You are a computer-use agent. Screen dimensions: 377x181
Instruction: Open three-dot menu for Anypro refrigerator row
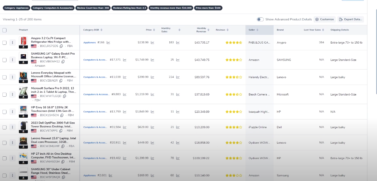12,43
